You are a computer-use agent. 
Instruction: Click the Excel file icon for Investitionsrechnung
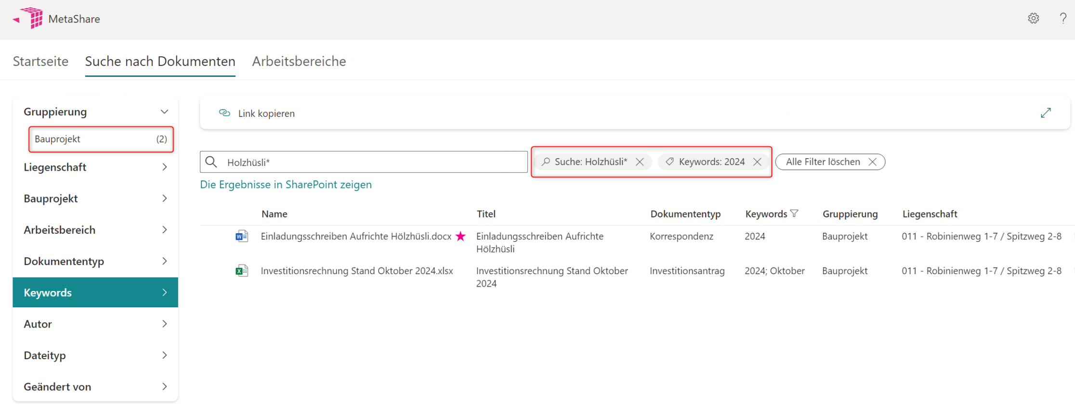[x=241, y=271]
